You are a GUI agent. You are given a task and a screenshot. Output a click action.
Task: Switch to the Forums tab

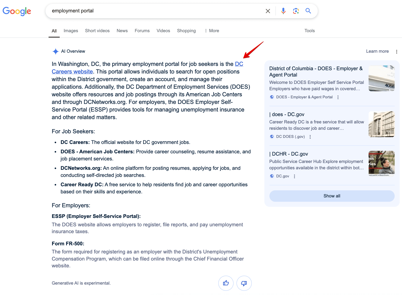point(142,31)
